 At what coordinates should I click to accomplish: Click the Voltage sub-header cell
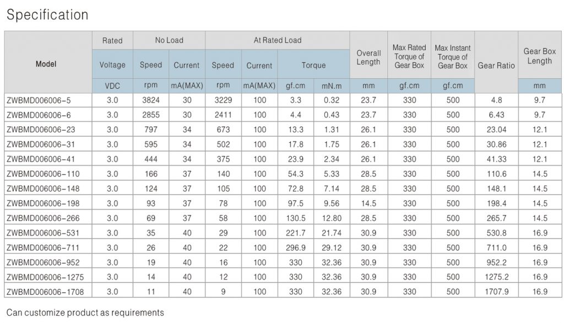point(112,65)
